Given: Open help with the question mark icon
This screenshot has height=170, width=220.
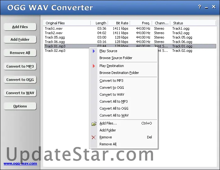Looking at the screenshot, I should point(200,7).
